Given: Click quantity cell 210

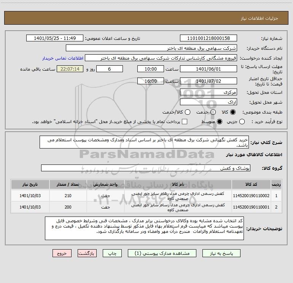Looking at the screenshot, I should (x=68, y=196).
